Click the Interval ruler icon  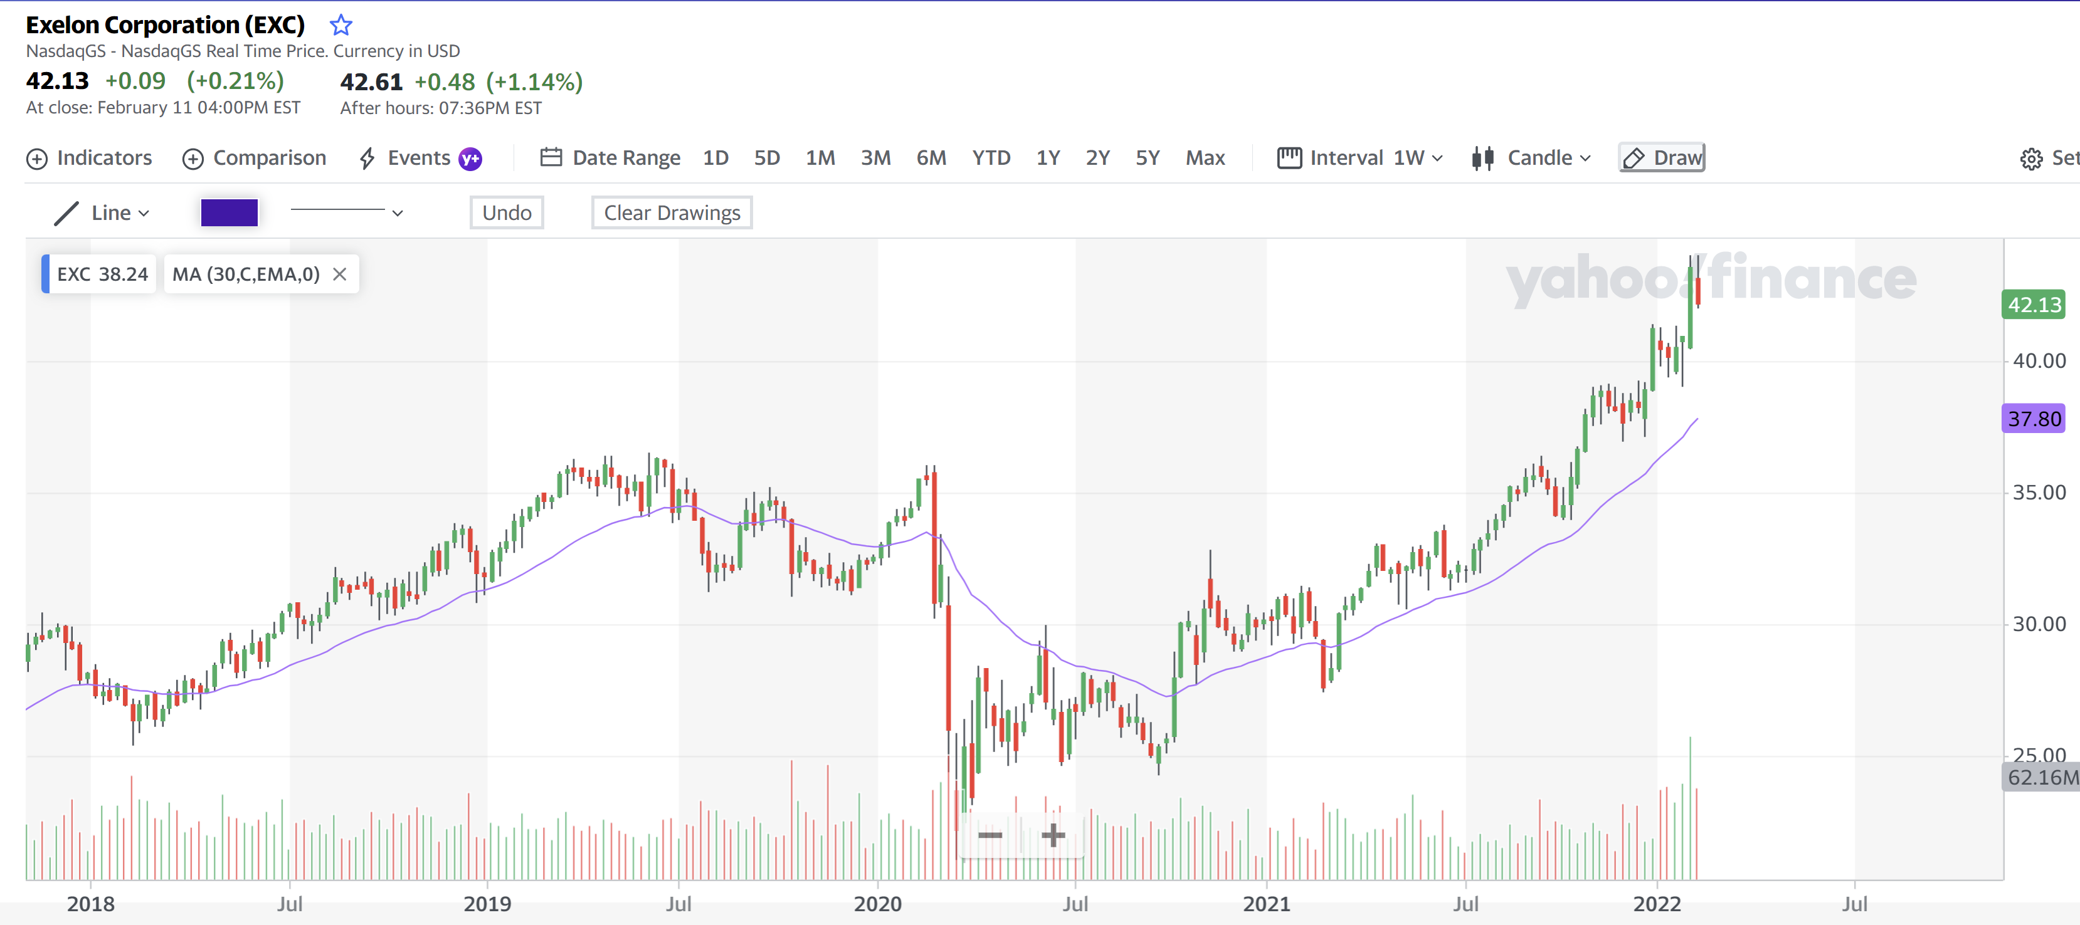(1289, 157)
